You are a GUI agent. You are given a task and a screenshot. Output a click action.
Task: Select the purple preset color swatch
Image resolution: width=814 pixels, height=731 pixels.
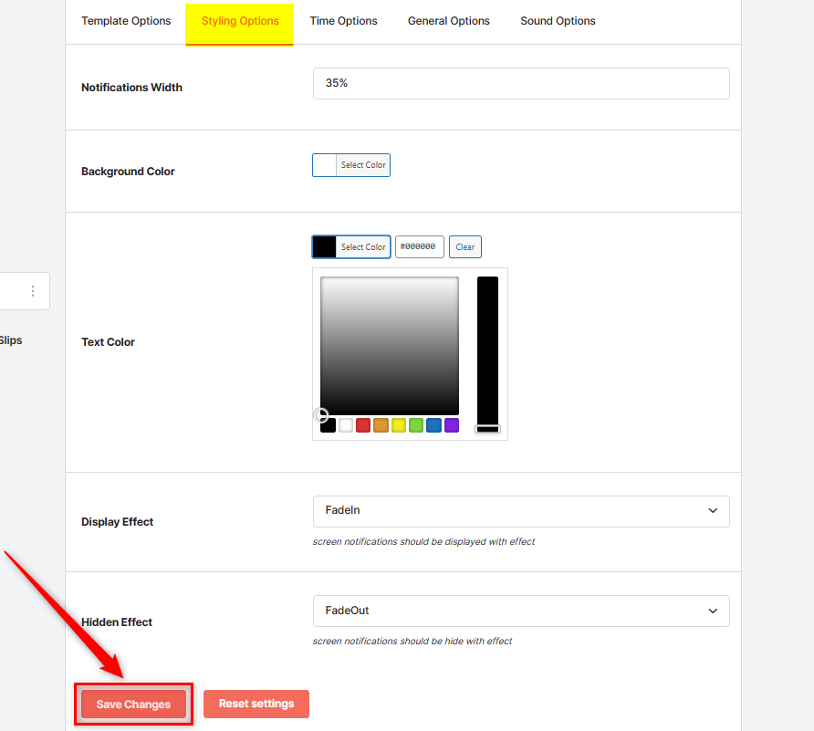451,424
